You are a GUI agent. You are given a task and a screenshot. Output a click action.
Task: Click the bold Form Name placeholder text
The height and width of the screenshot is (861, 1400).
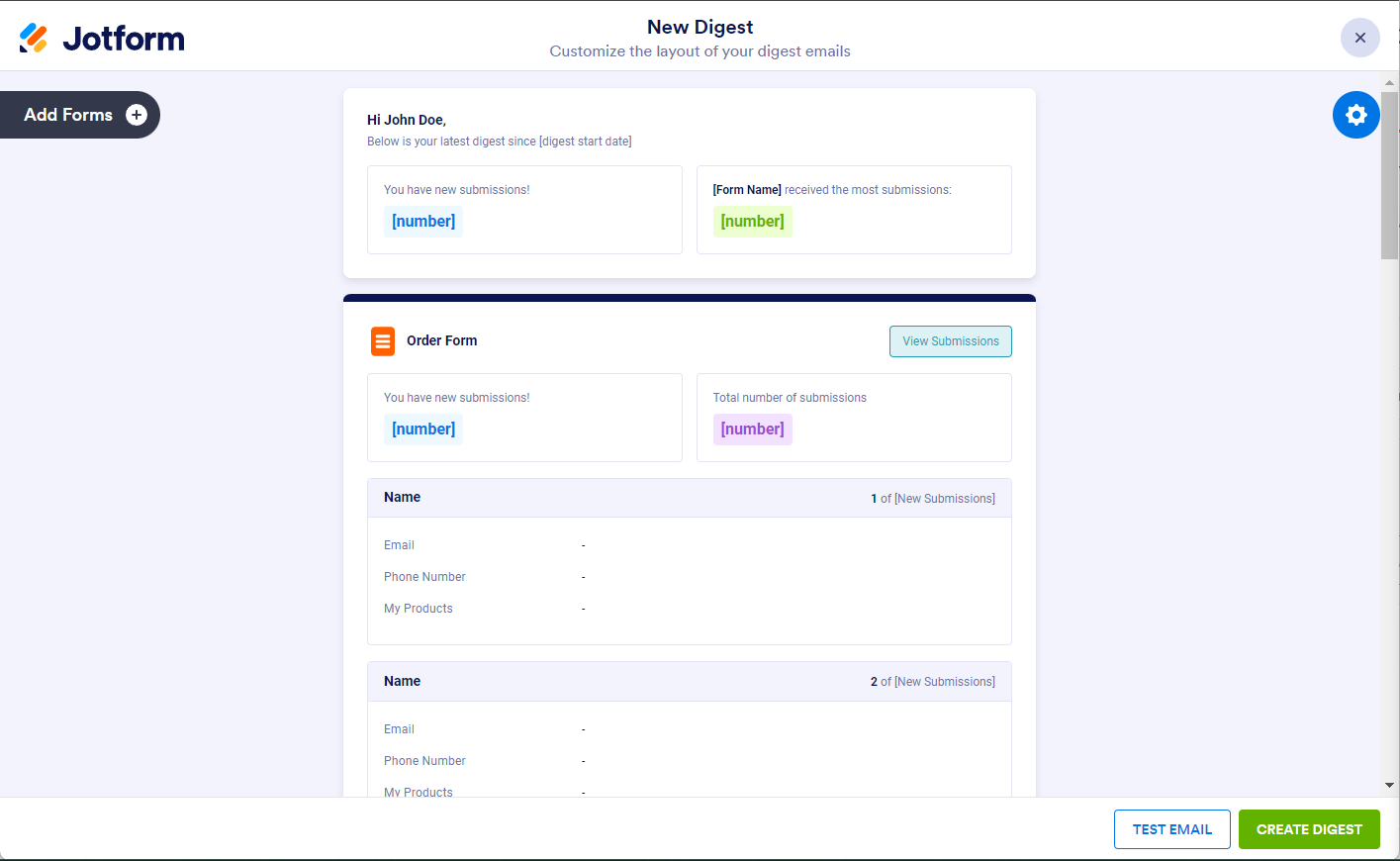(x=747, y=190)
